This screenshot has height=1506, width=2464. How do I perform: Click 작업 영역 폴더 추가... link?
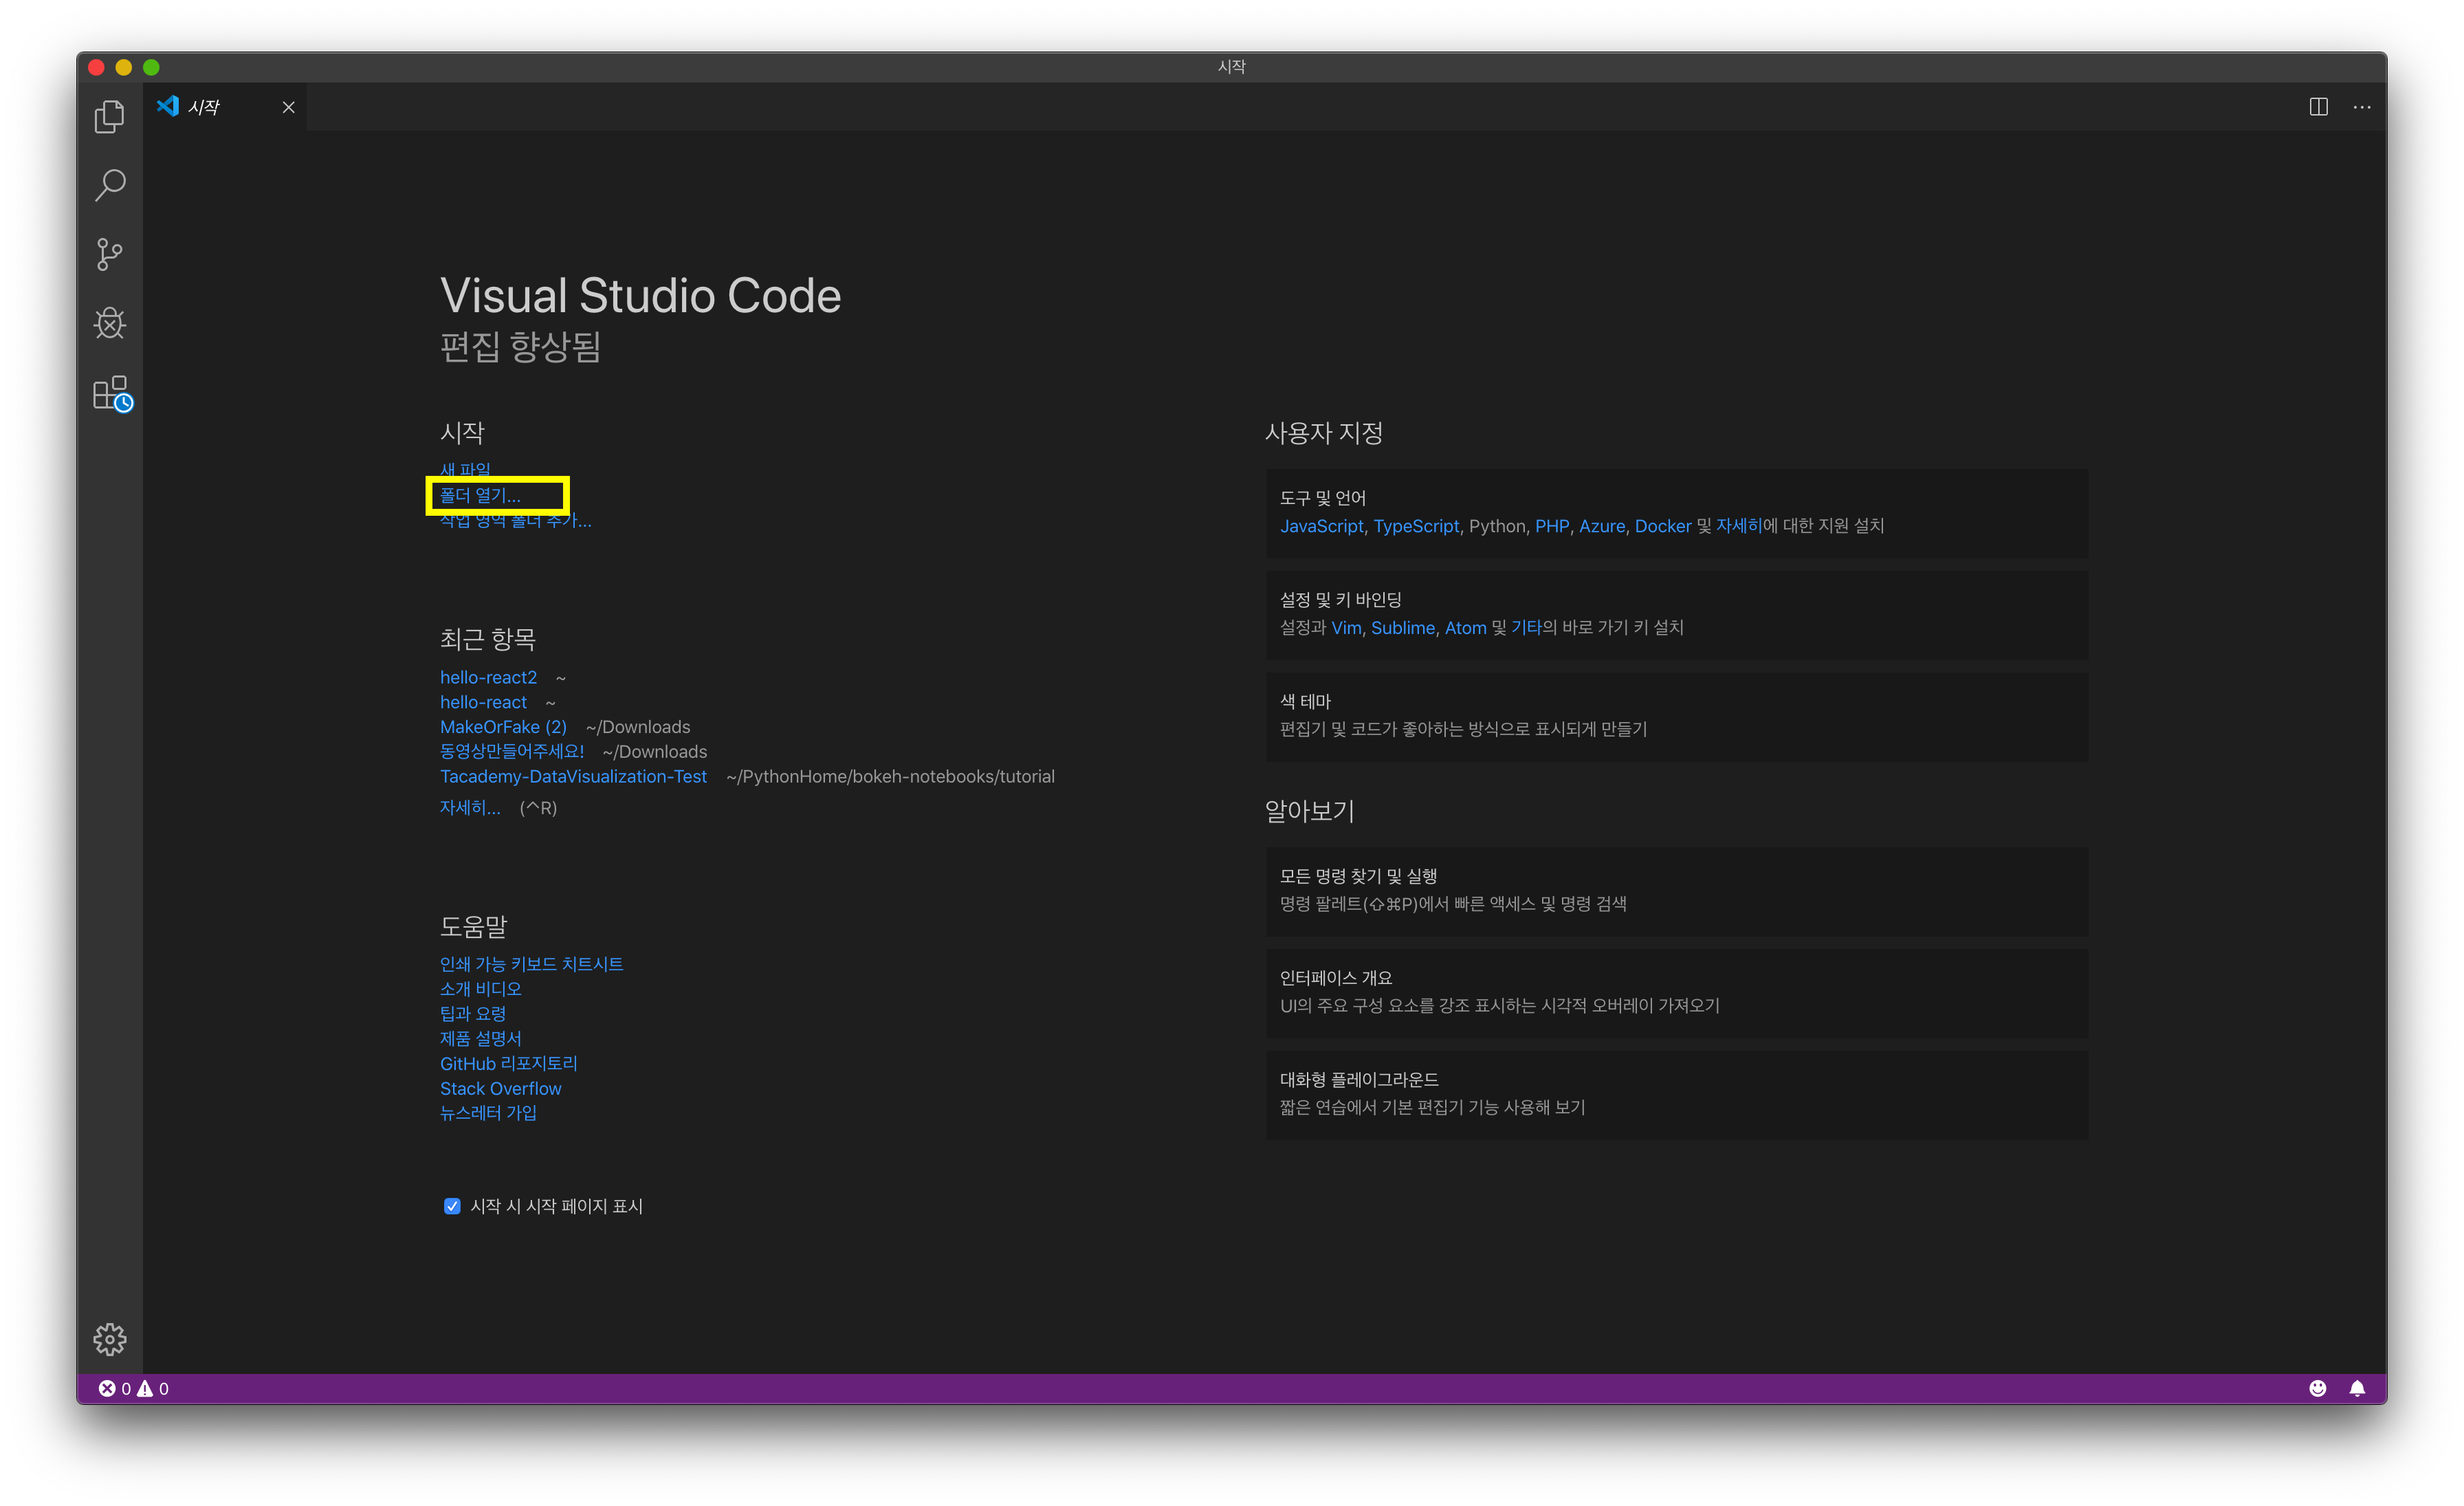click(x=515, y=520)
